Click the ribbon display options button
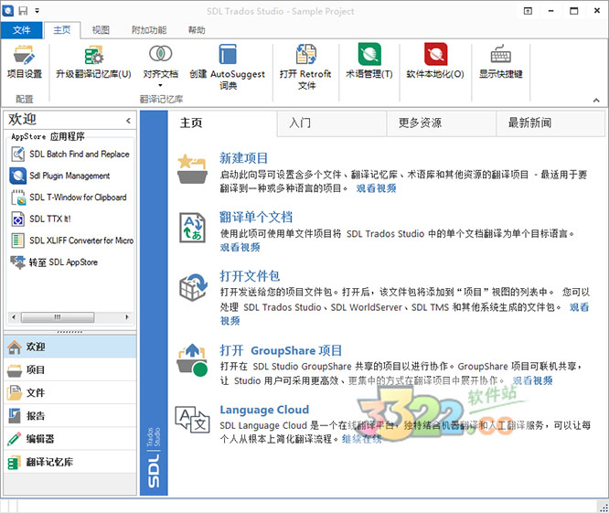The width and height of the screenshot is (609, 513). tap(528, 11)
